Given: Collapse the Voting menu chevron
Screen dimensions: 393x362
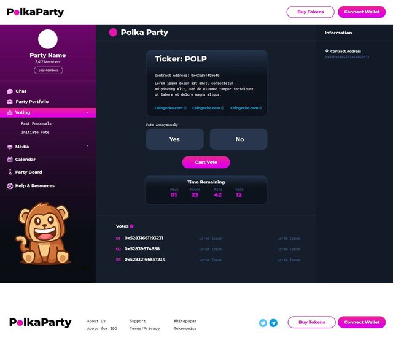Looking at the screenshot, I should tap(88, 112).
